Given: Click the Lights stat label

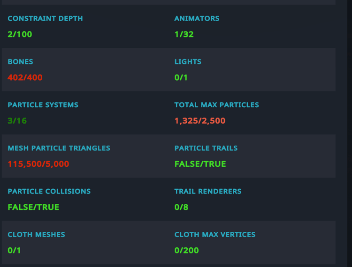Looking at the screenshot, I should click(188, 62).
